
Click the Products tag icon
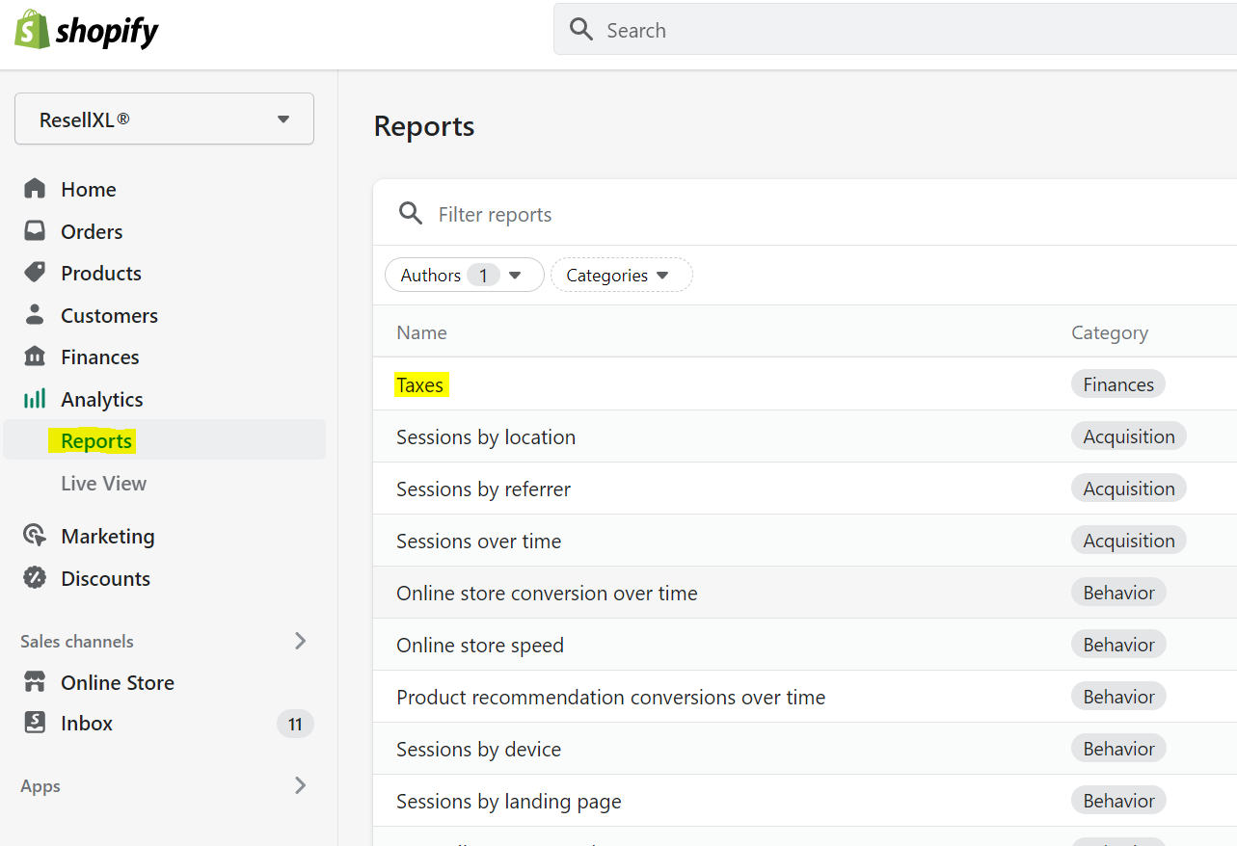pos(35,273)
